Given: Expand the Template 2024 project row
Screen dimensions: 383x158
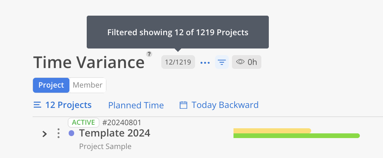Looking at the screenshot, I should [45, 134].
